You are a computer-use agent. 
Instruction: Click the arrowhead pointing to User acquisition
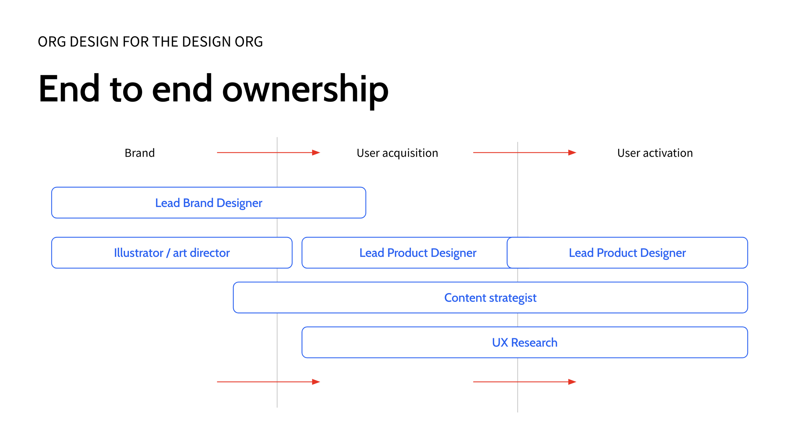pos(316,153)
